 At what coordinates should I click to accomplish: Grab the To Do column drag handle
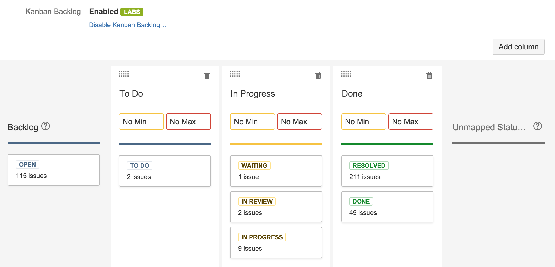pos(124,74)
